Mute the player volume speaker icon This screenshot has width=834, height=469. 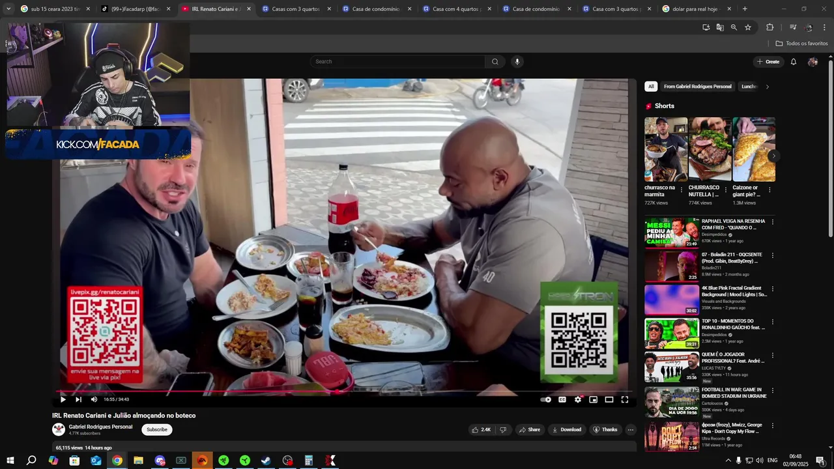pos(94,399)
